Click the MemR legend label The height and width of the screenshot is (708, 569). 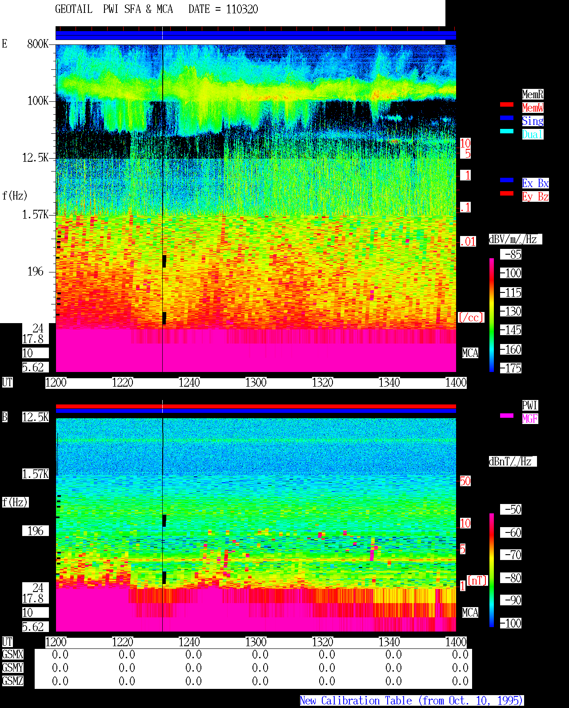(533, 94)
